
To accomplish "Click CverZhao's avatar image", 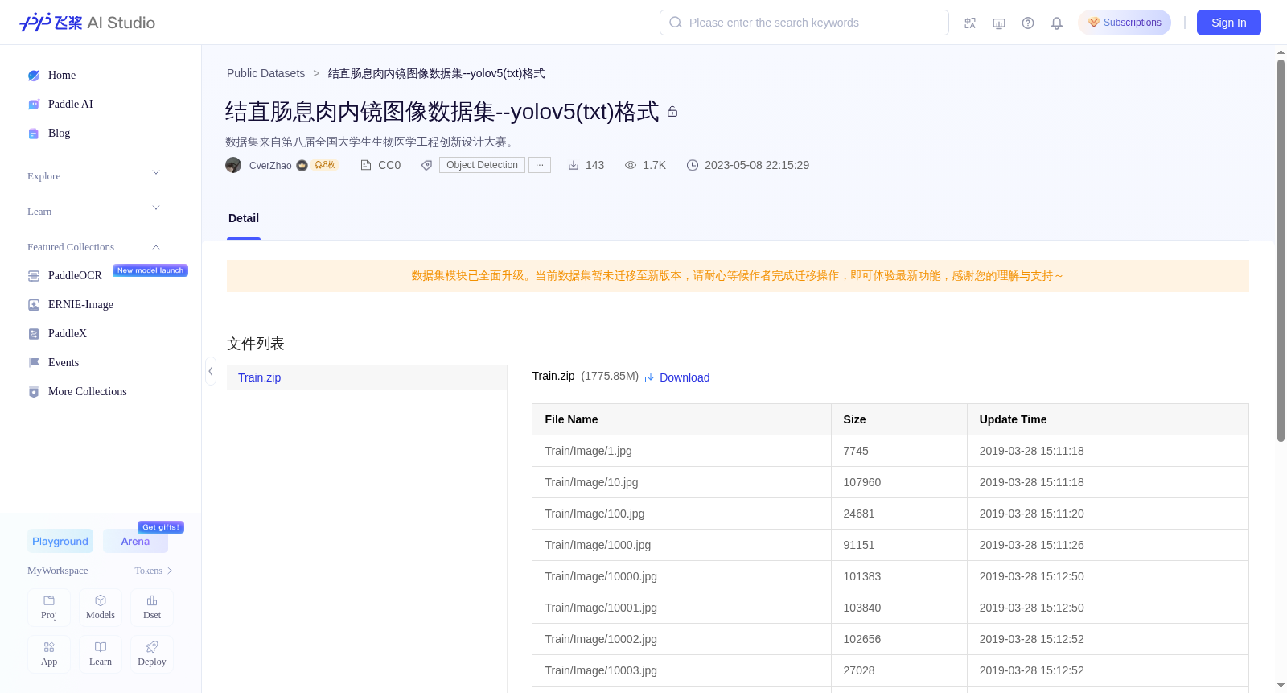I will coord(233,165).
